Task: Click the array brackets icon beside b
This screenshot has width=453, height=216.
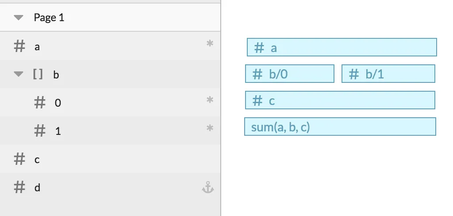Action: click(x=38, y=74)
